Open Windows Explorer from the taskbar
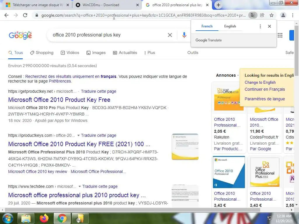Image resolution: width=299 pixels, height=224 pixels. (26, 218)
